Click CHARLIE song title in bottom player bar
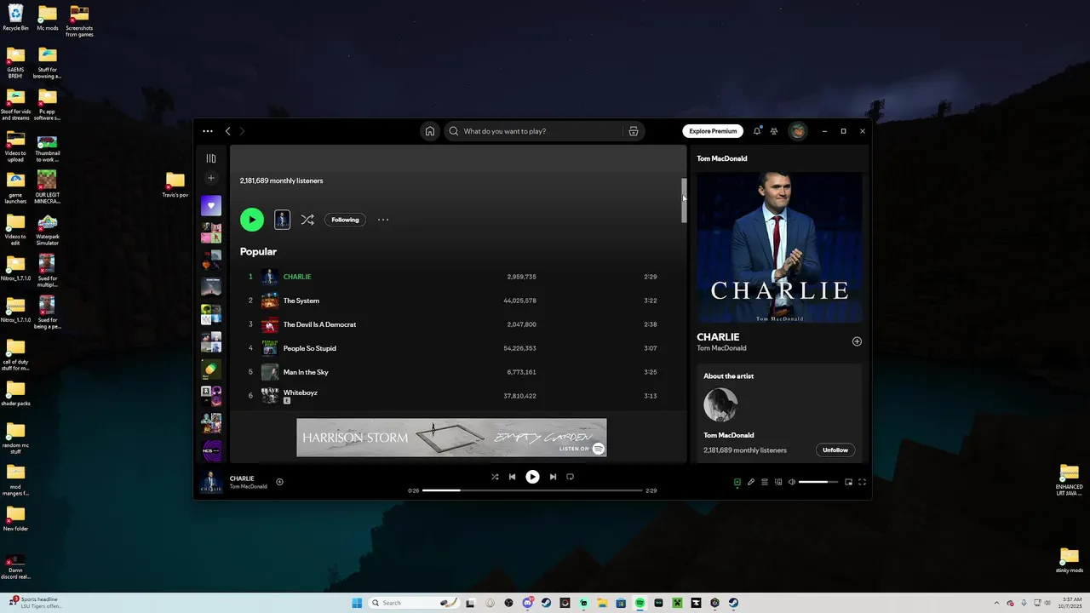Viewport: 1090px width, 613px height. tap(242, 478)
